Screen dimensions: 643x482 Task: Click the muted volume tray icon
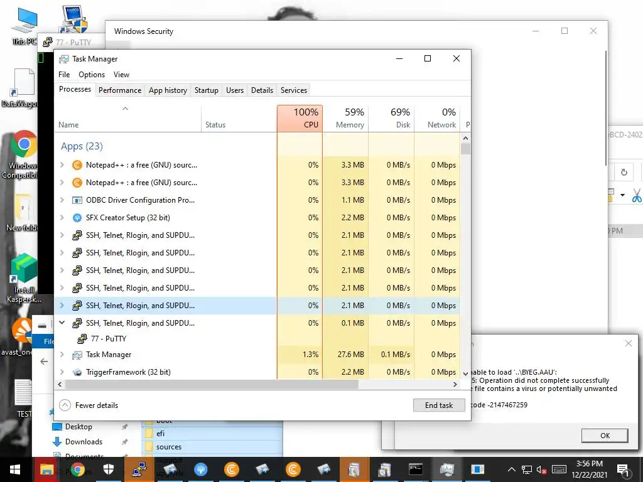[x=542, y=469]
